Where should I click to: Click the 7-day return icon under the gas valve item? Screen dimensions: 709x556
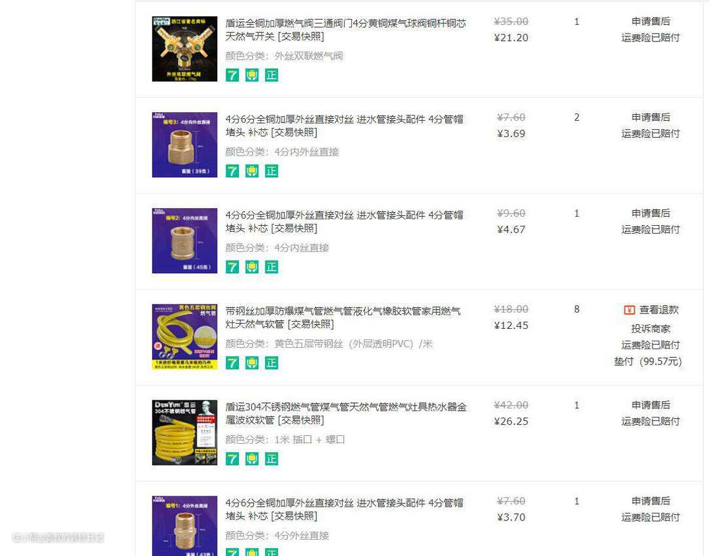(x=232, y=75)
